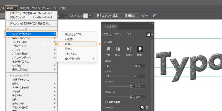Viewport: 222px width, 111px height.
Task: Open the スタイル dropdown arrow
Action: (x=90, y=16)
